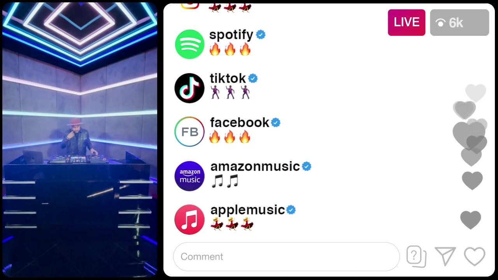The width and height of the screenshot is (498, 280).
Task: Tap the heart like icon
Action: (475, 257)
